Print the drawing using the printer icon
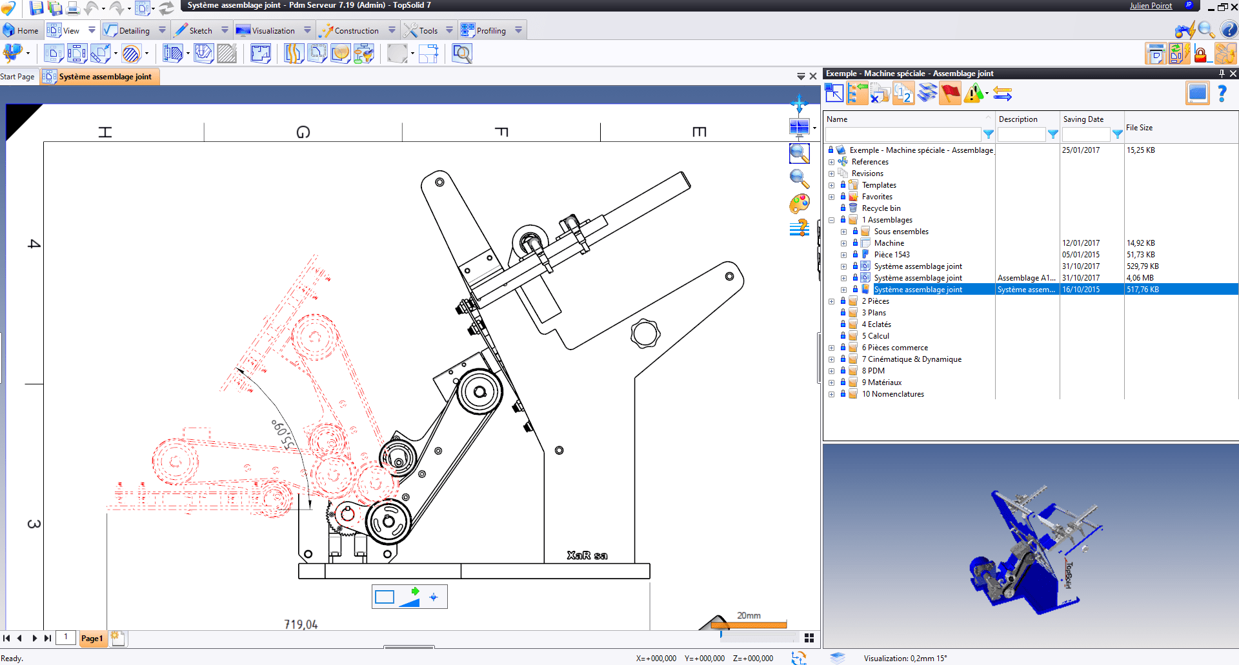Viewport: 1239px width, 665px height. [73, 8]
